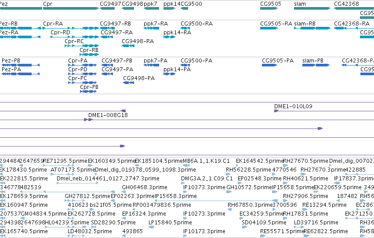The image size is (374, 238).
Task: Open the CG9505-PA protein feature
Action: tap(269, 65)
